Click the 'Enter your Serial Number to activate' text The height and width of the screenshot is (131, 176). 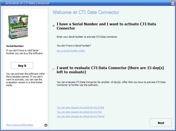[x=91, y=37]
